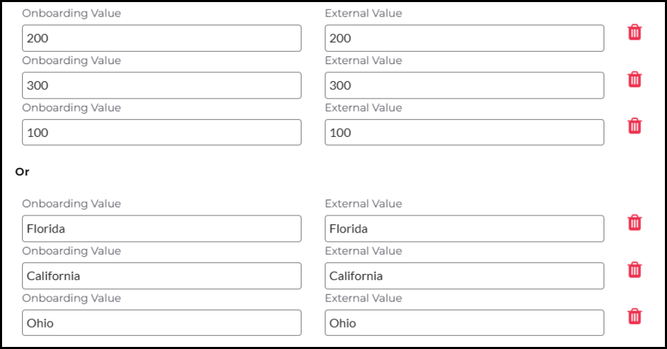667x349 pixels.
Task: Delete the 300 value mapping row
Action: click(635, 80)
